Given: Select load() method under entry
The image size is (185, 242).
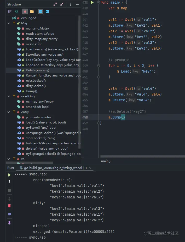Looking at the screenshot, I should [46, 122].
